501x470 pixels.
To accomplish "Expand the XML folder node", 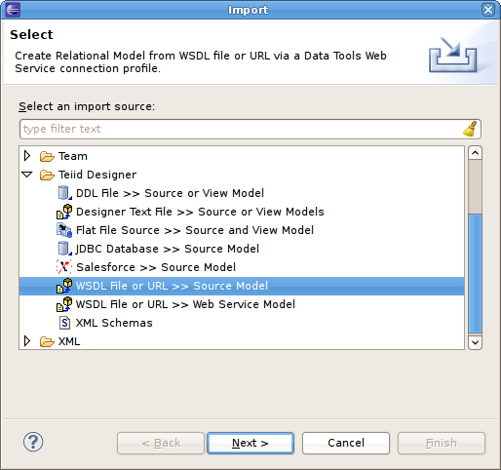I will pyautogui.click(x=27, y=341).
